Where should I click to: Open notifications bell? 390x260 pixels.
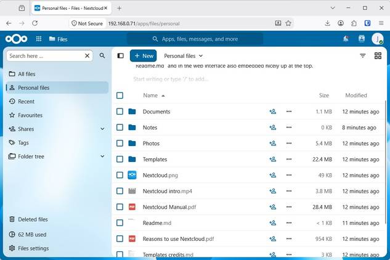point(346,39)
